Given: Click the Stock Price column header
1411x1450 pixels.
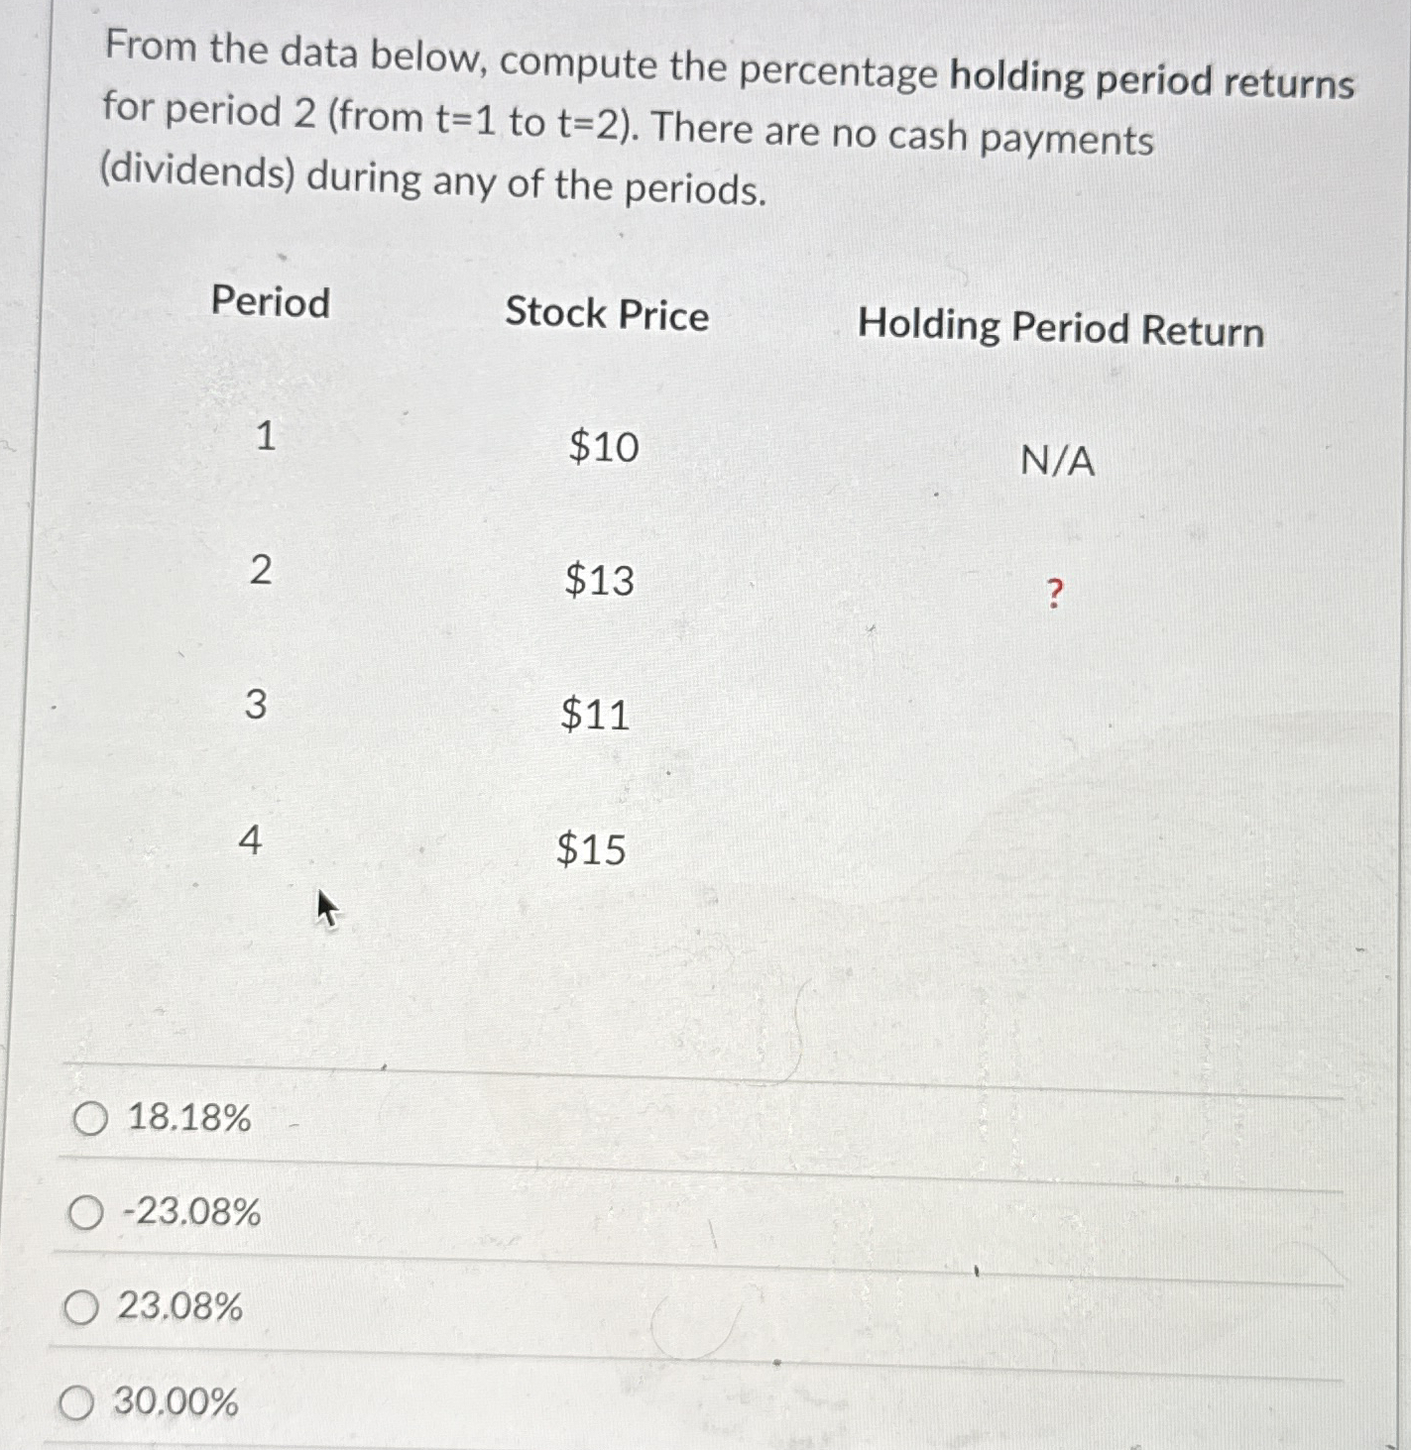Looking at the screenshot, I should pos(608,315).
